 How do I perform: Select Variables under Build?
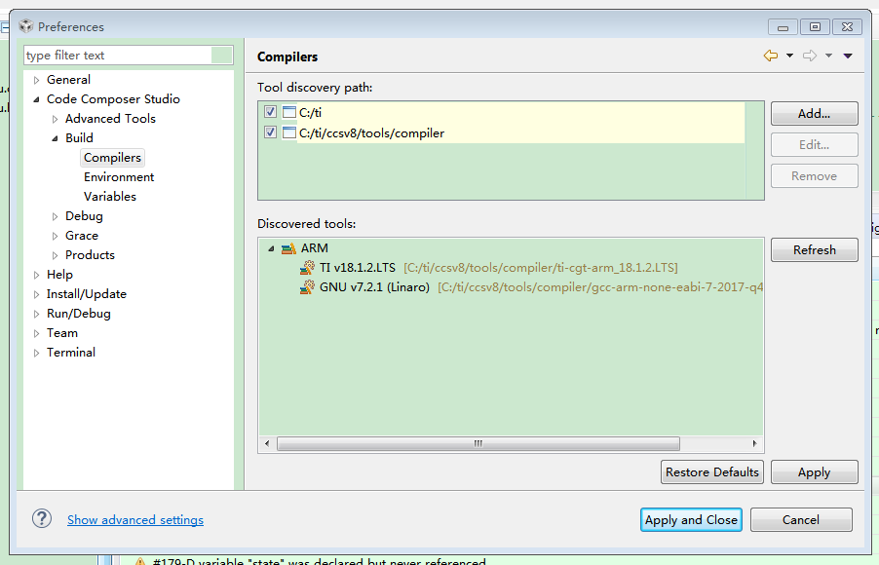pos(110,196)
